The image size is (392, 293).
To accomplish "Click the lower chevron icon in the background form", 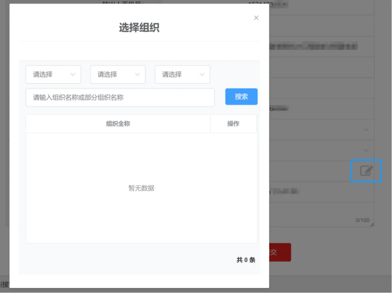I will click(x=367, y=150).
